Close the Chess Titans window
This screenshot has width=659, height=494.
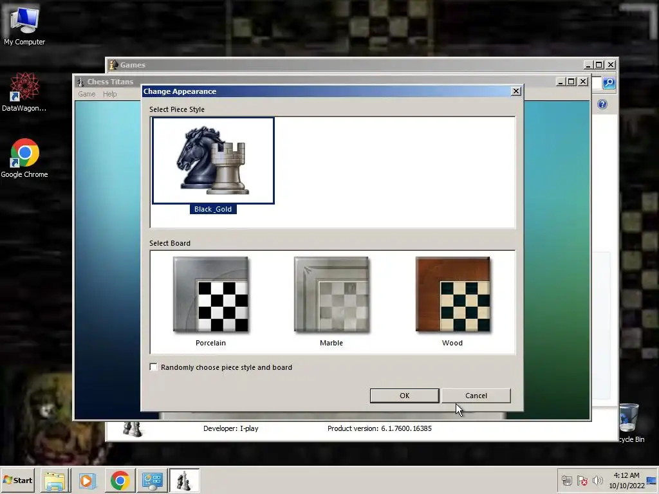[x=583, y=82]
